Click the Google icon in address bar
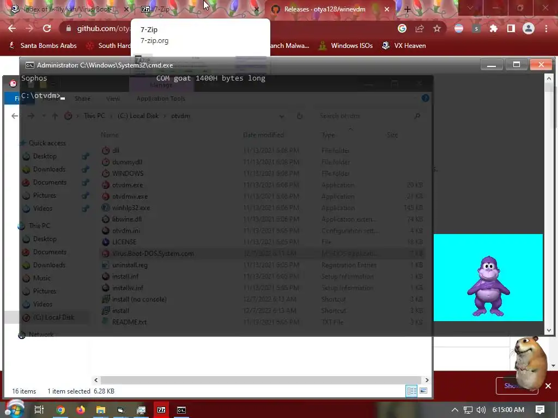Image resolution: width=558 pixels, height=418 pixels. pos(402,28)
